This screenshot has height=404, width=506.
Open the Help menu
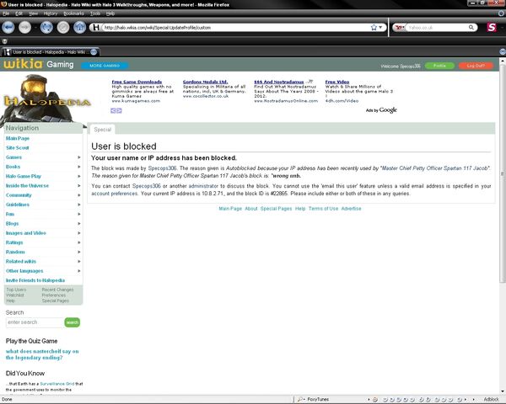tap(110, 13)
